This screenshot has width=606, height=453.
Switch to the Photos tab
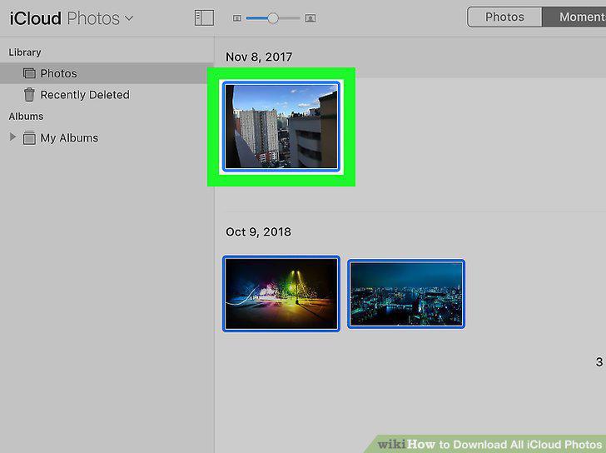click(x=504, y=17)
